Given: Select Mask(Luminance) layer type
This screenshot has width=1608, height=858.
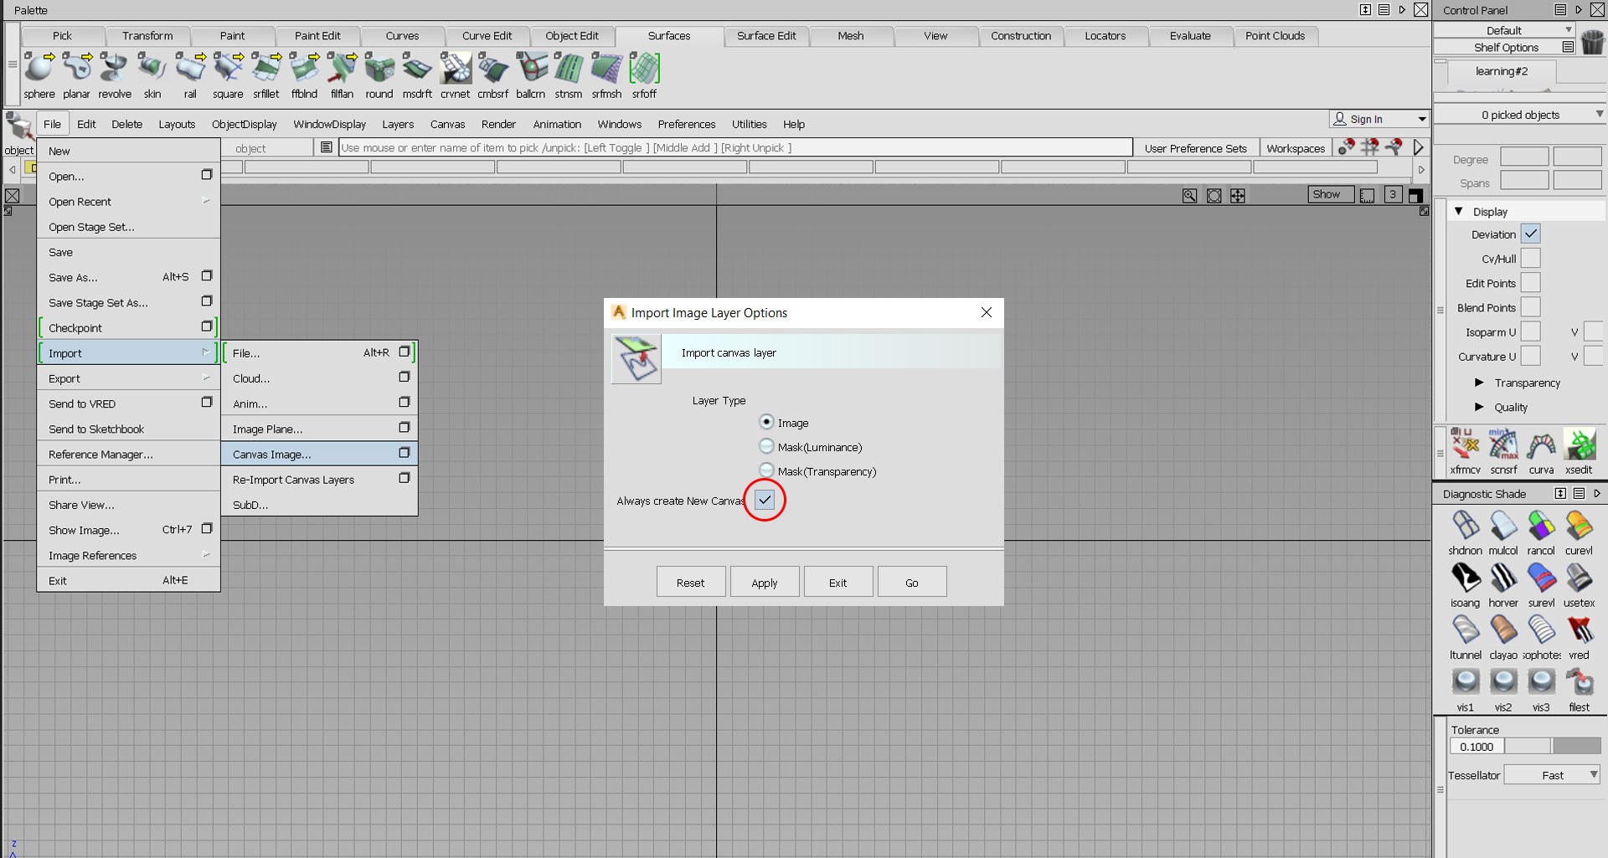Looking at the screenshot, I should coord(766,447).
